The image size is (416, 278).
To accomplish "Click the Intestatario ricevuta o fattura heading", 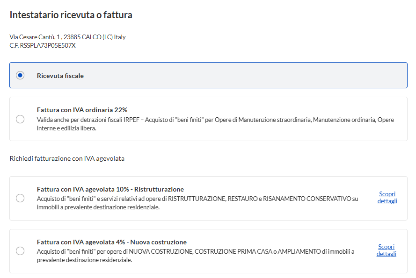I will (71, 15).
